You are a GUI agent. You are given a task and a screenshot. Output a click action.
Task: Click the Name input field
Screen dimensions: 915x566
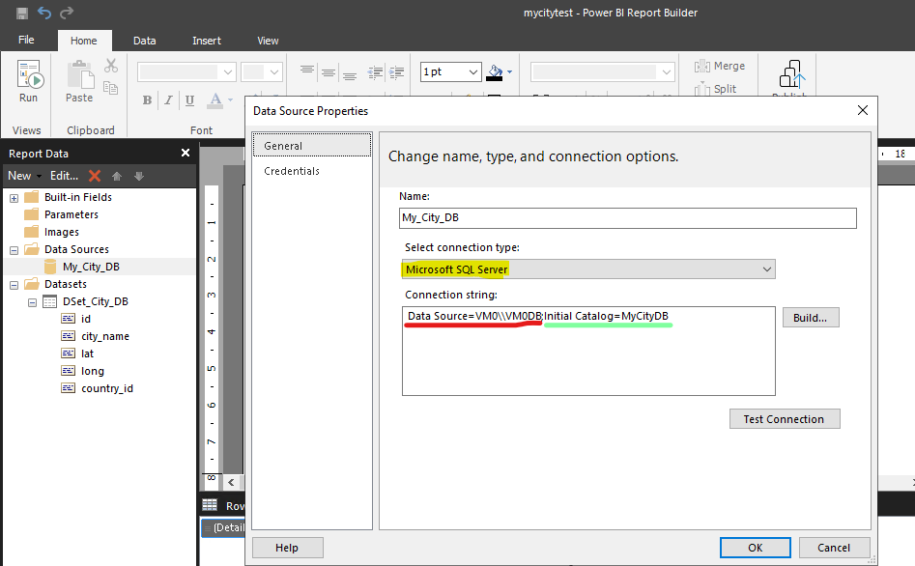pyautogui.click(x=628, y=217)
